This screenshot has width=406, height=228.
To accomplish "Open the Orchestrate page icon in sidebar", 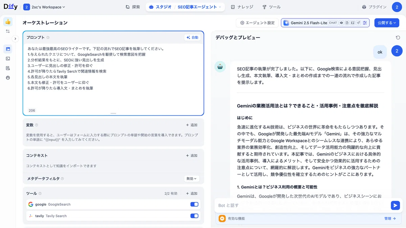I will (8, 49).
